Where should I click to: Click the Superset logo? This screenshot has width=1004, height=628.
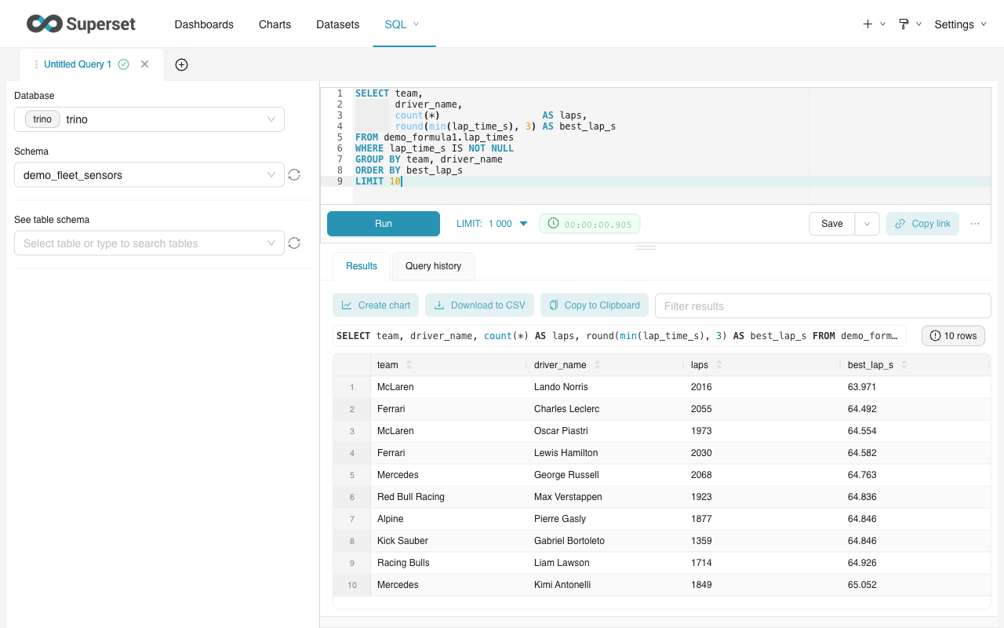coord(81,24)
